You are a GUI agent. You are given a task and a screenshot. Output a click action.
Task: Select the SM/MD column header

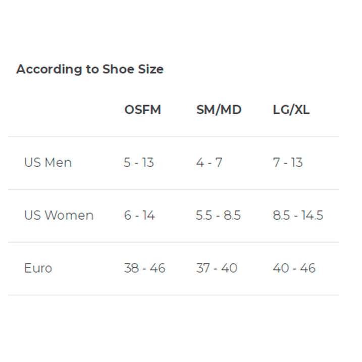tap(219, 110)
